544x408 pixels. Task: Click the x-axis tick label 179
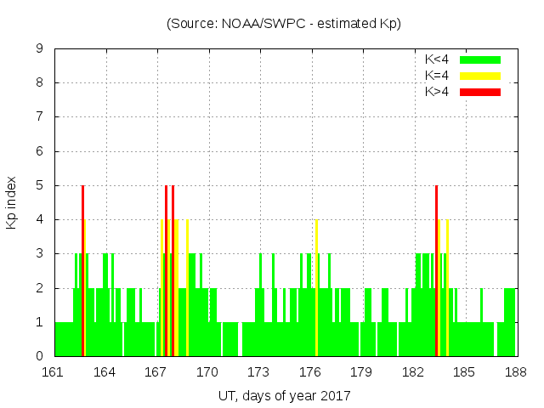point(362,371)
